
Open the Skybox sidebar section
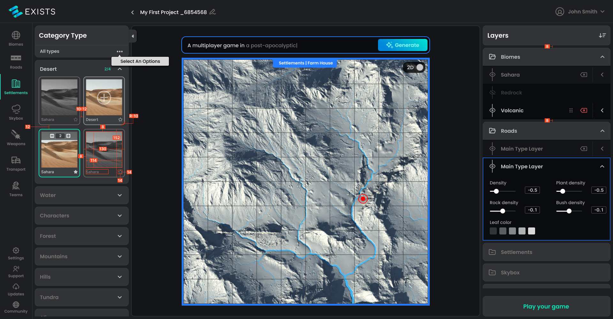pyautogui.click(x=16, y=112)
